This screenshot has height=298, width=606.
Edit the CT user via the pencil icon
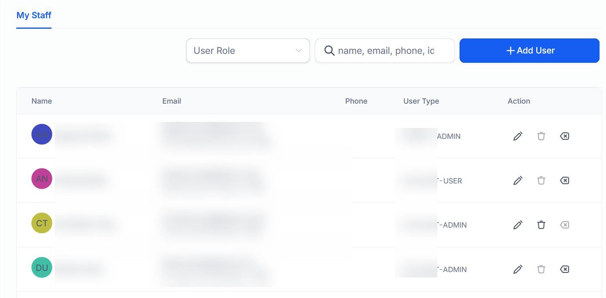518,225
